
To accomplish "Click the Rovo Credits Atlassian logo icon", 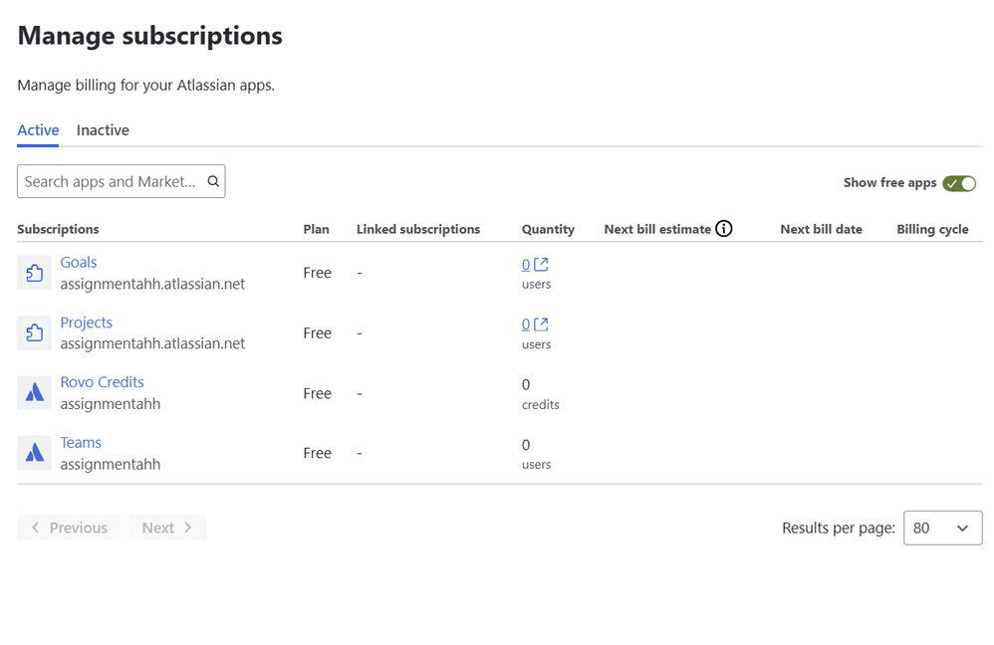I will coord(34,393).
